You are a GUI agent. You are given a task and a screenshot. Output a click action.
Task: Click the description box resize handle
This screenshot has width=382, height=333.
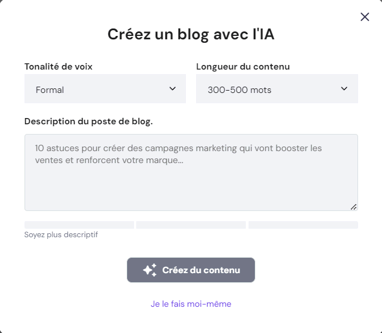click(353, 207)
